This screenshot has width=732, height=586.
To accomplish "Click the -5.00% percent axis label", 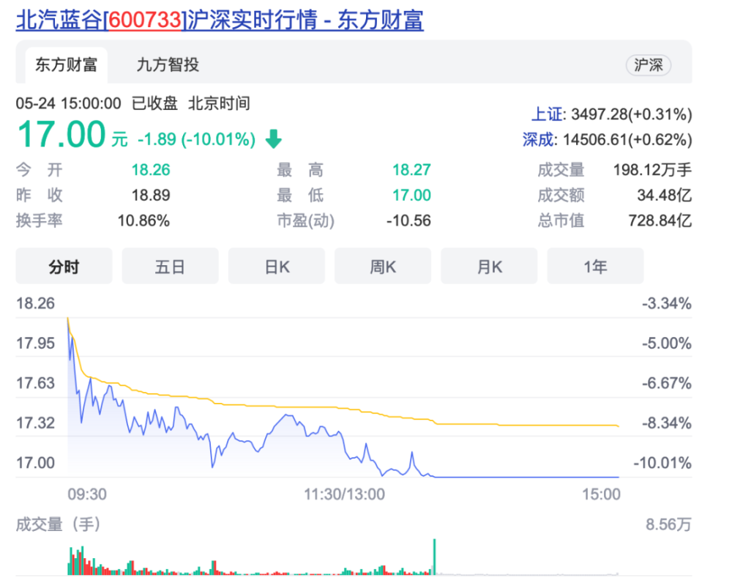I will (667, 343).
